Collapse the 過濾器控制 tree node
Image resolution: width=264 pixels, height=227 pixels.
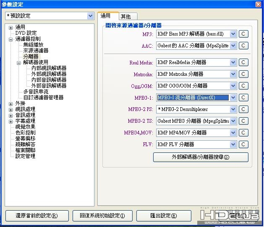pyautogui.click(x=10, y=40)
